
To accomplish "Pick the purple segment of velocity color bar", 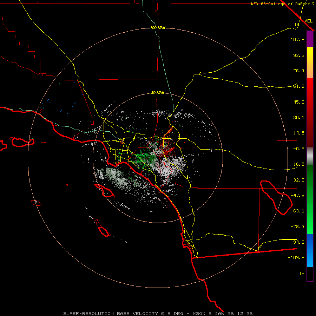I will pyautogui.click(x=310, y=39).
